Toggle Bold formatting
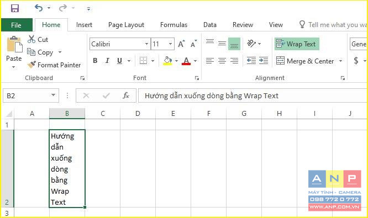 coord(95,61)
